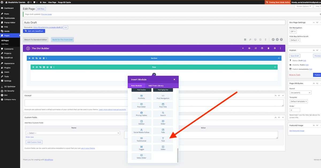
Task: Delete the Row using its trash icon
Action: [51, 67]
